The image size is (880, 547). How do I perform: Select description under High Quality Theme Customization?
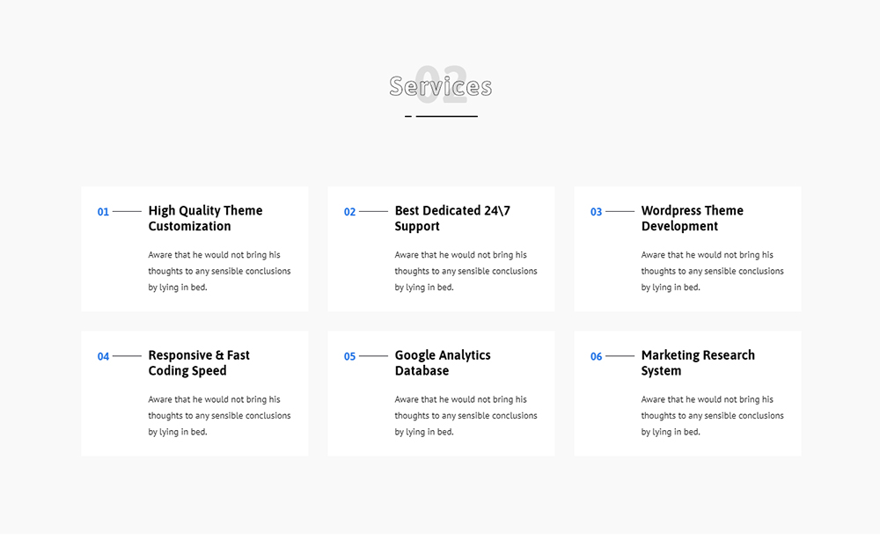[219, 271]
